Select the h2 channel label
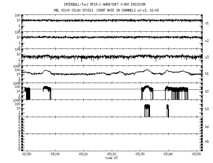Viewport: 213px width, 163px height. point(207,91)
